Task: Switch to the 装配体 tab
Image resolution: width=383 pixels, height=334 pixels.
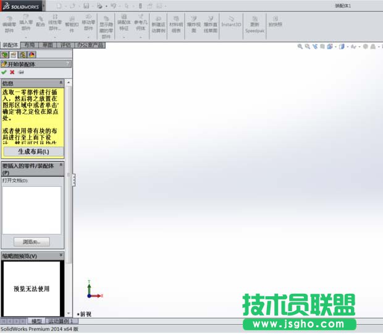Action: click(11, 45)
